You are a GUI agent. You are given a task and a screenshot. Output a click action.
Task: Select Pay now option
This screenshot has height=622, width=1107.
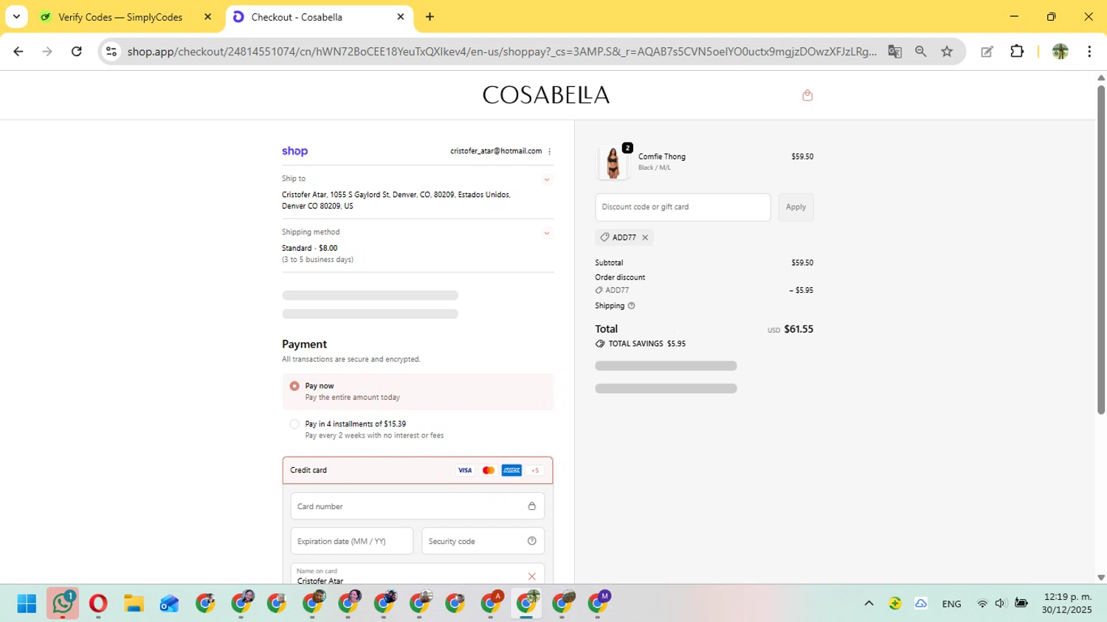[x=294, y=386]
